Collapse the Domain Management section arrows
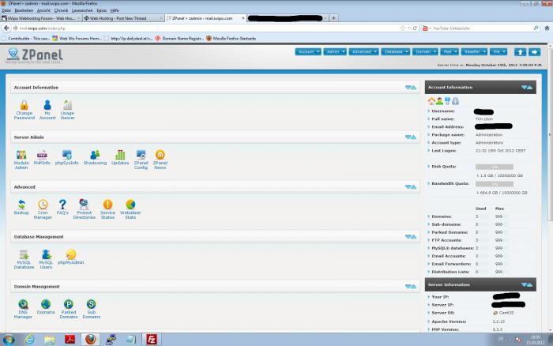This screenshot has height=346, width=553. click(411, 287)
